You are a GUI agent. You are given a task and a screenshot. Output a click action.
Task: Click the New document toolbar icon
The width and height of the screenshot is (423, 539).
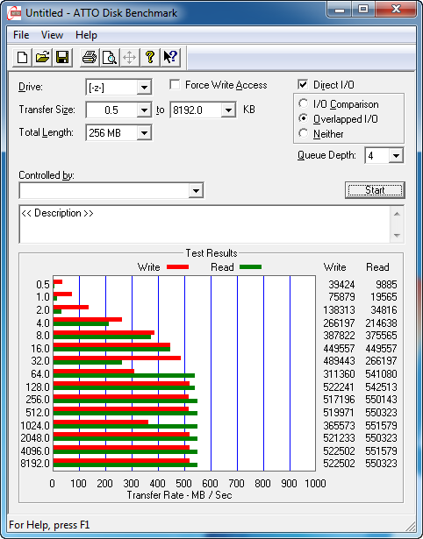tap(23, 57)
